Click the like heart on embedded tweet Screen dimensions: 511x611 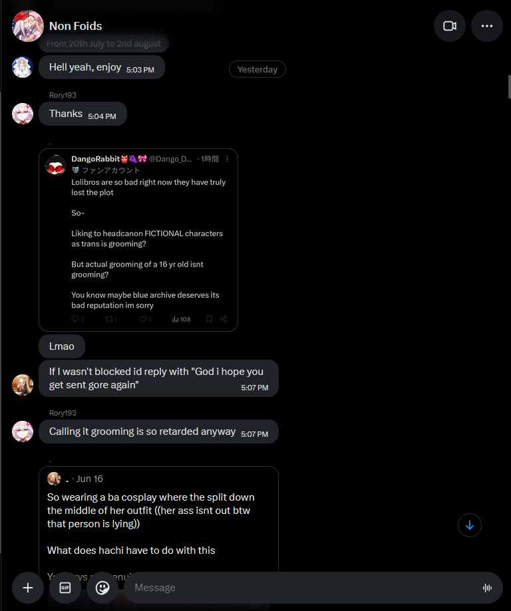click(145, 319)
